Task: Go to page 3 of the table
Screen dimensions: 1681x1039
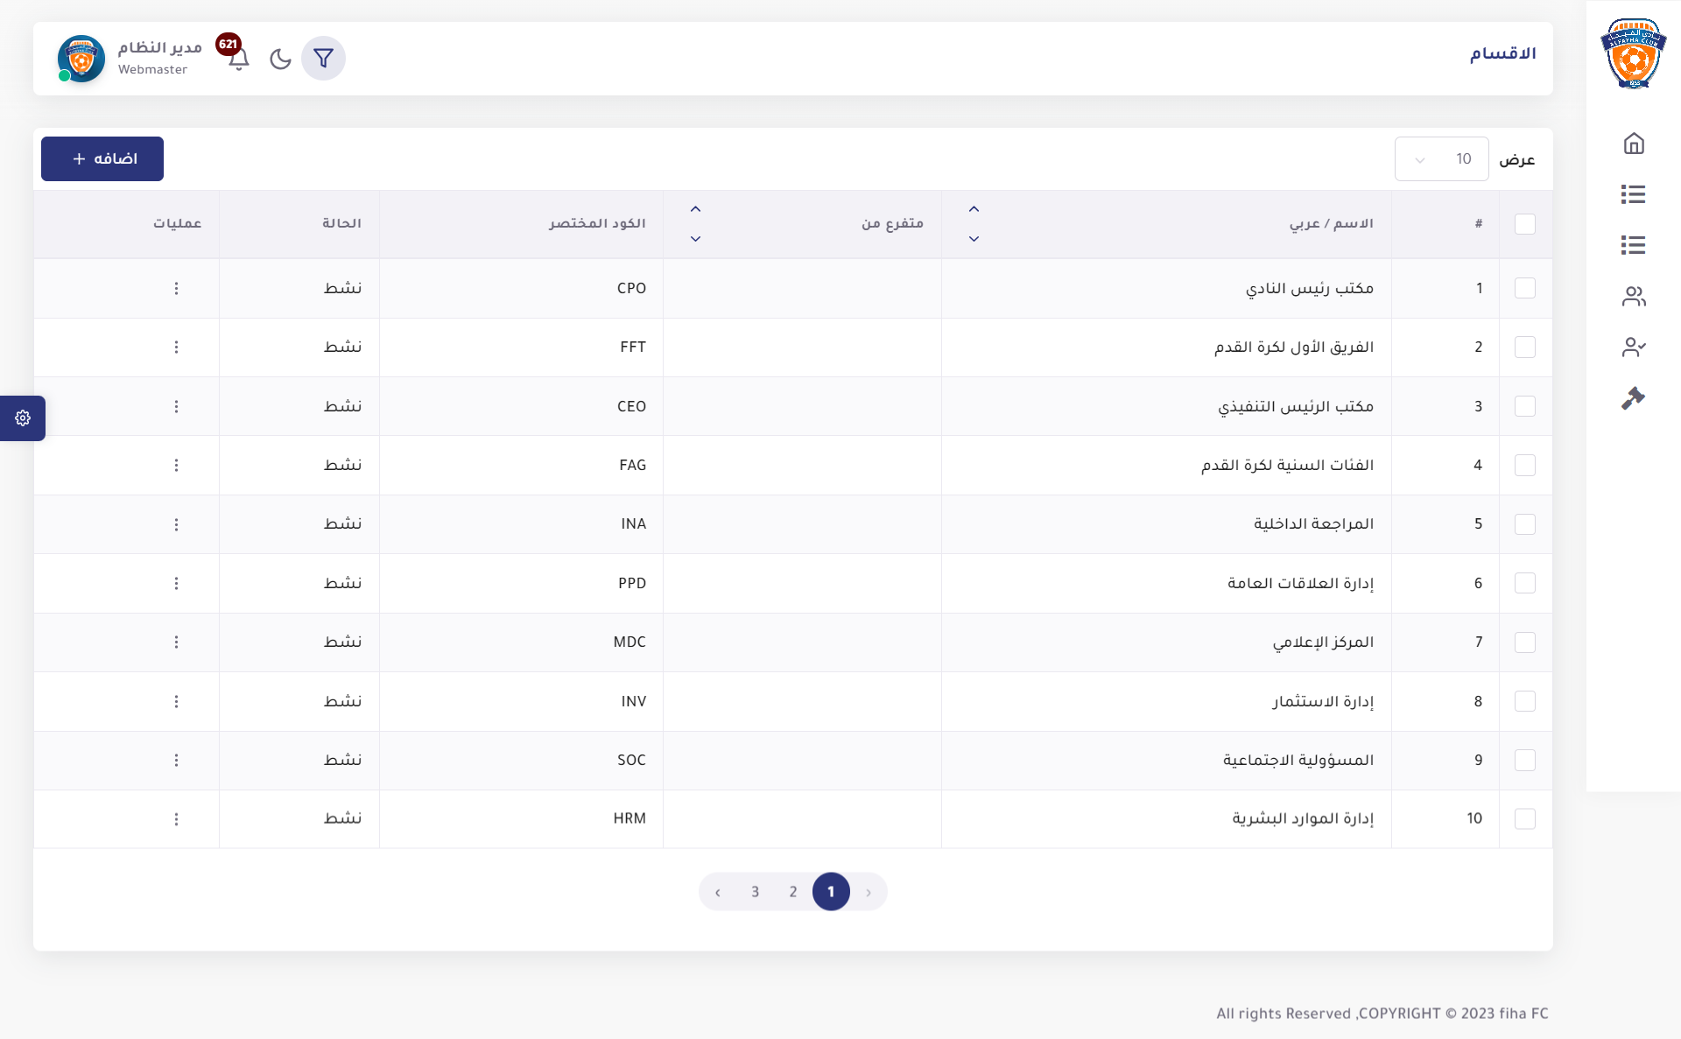Action: (x=755, y=892)
